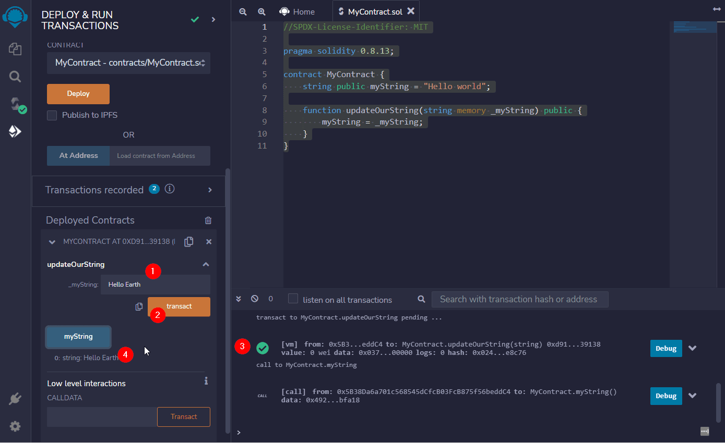Focus the CALLDATA input field
The width and height of the screenshot is (725, 443).
tap(102, 417)
